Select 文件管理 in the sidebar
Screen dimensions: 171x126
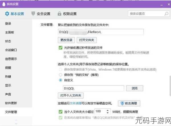pyautogui.click(x=11, y=112)
